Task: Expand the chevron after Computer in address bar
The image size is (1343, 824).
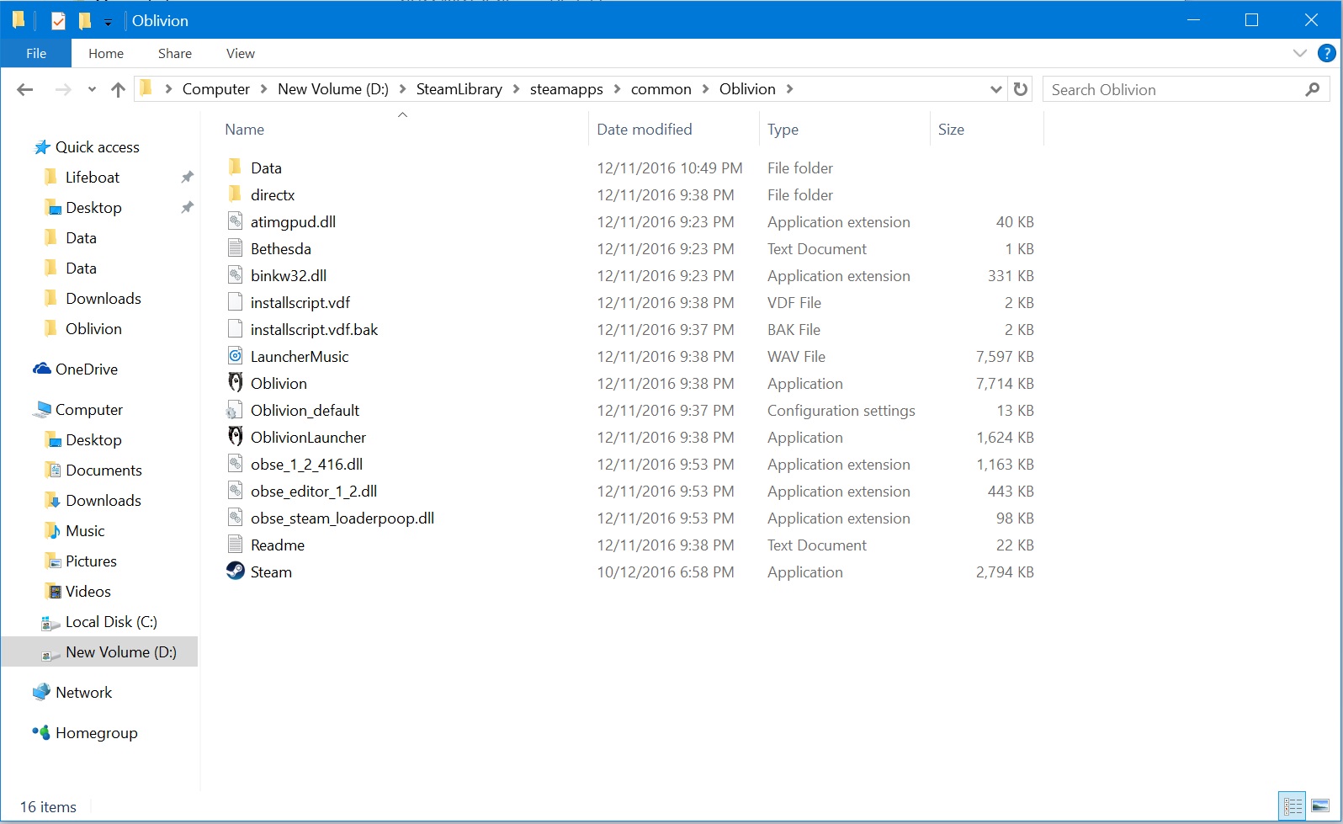Action: (264, 89)
